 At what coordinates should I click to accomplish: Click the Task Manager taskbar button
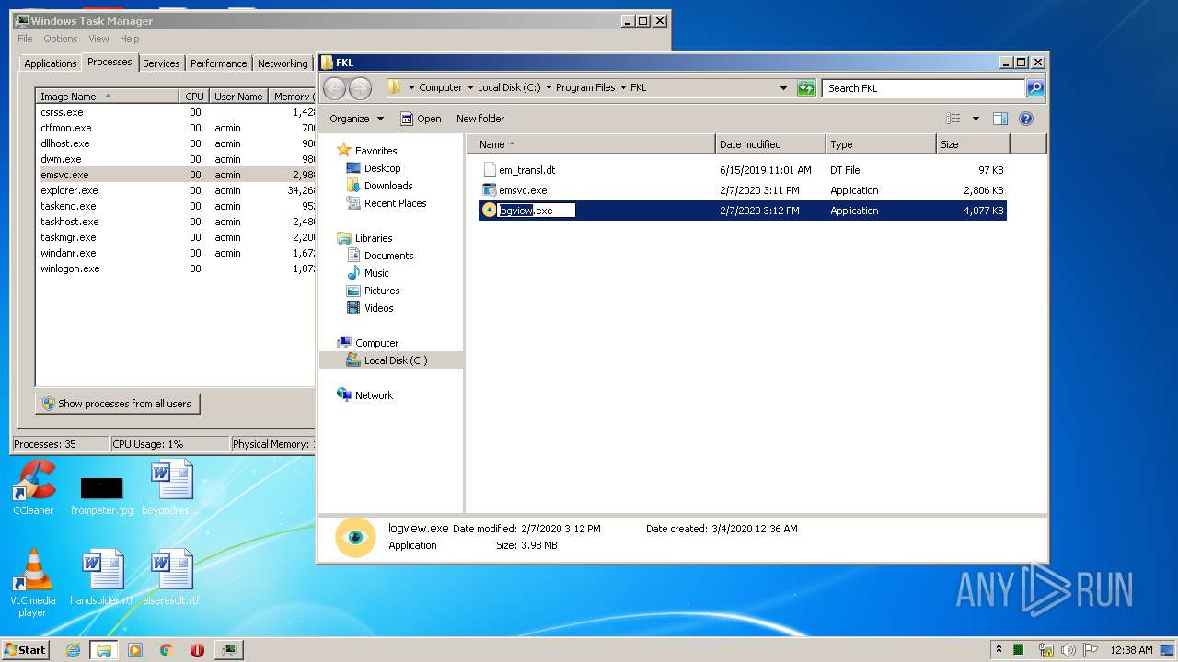coord(228,650)
